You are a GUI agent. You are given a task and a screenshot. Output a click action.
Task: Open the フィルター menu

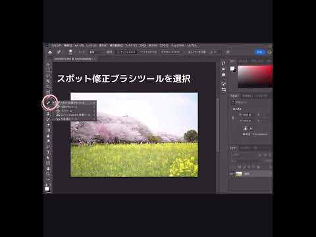(x=131, y=45)
